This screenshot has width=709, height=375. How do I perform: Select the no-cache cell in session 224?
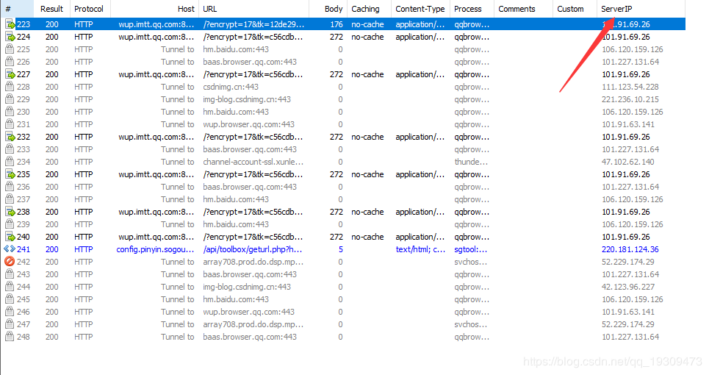(x=367, y=37)
